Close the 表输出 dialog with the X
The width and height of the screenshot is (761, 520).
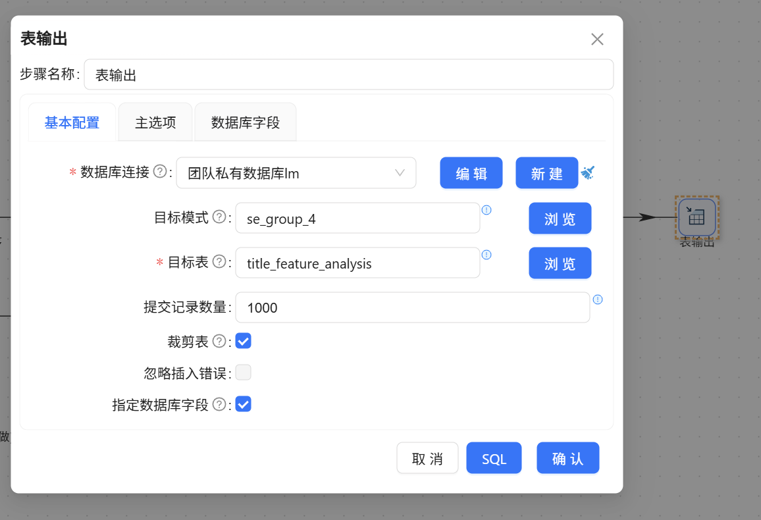[598, 39]
